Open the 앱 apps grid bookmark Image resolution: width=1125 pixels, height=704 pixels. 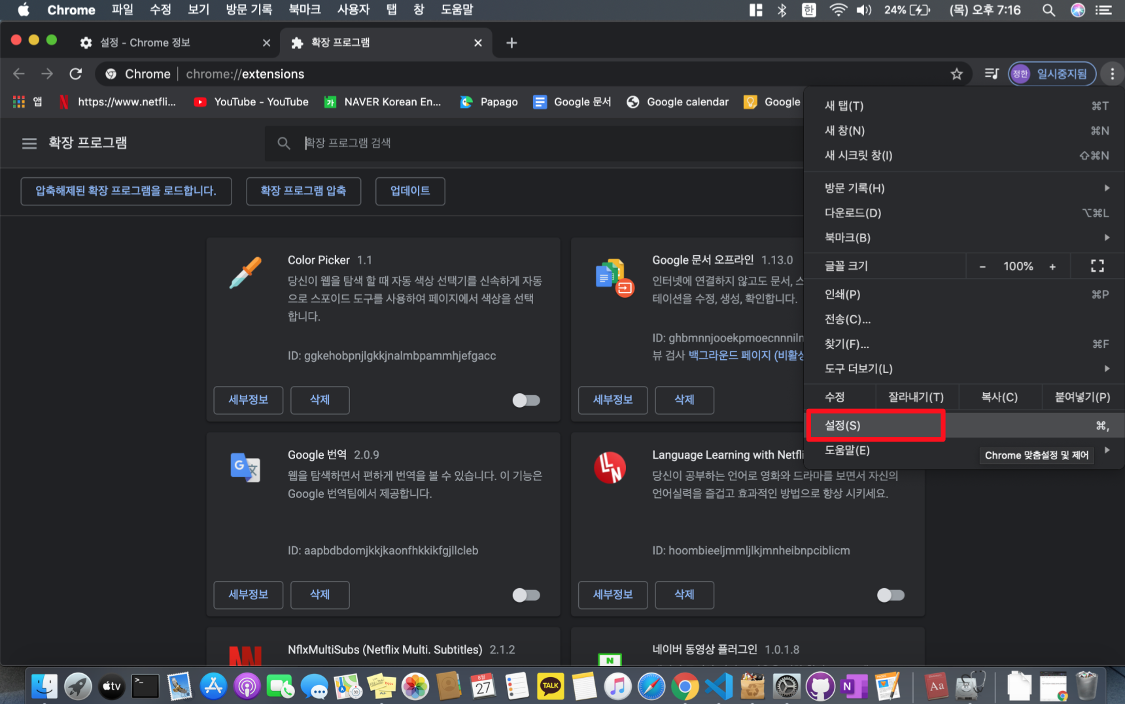[28, 102]
